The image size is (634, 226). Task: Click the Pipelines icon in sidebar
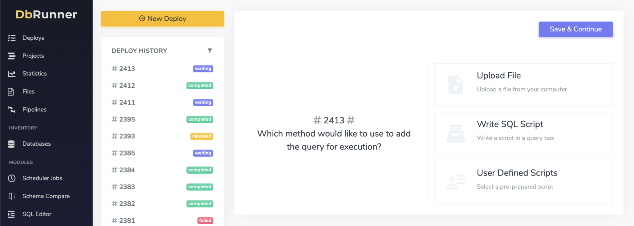point(12,109)
